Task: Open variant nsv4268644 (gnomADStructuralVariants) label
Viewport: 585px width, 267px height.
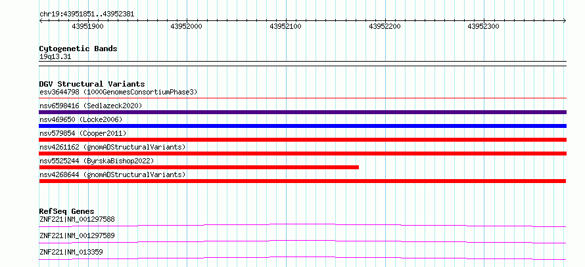Action: click(112, 175)
